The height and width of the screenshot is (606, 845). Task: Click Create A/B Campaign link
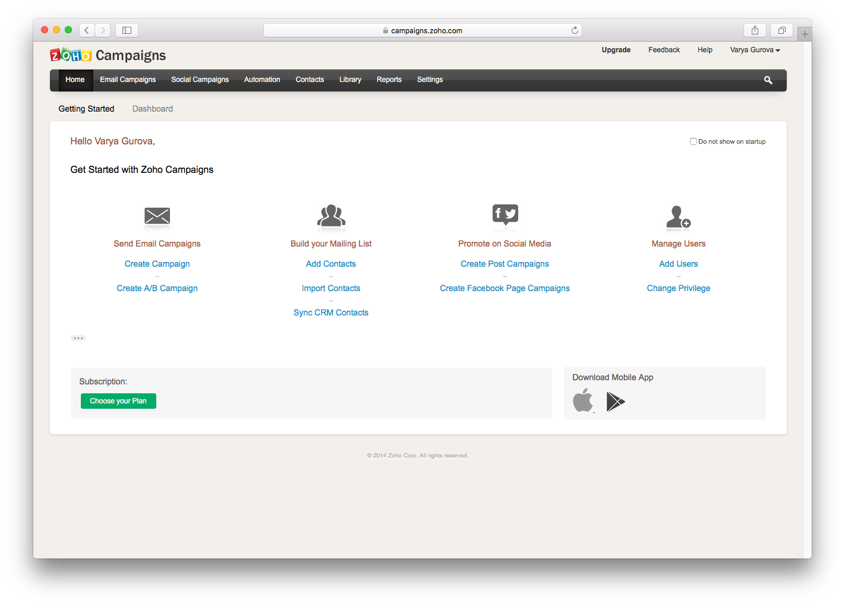(157, 288)
